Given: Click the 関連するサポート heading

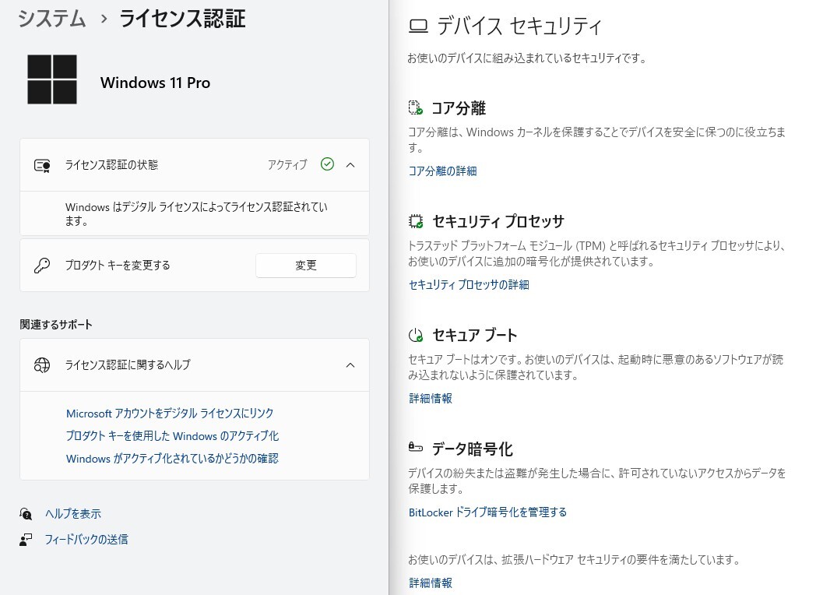Looking at the screenshot, I should click(x=56, y=325).
